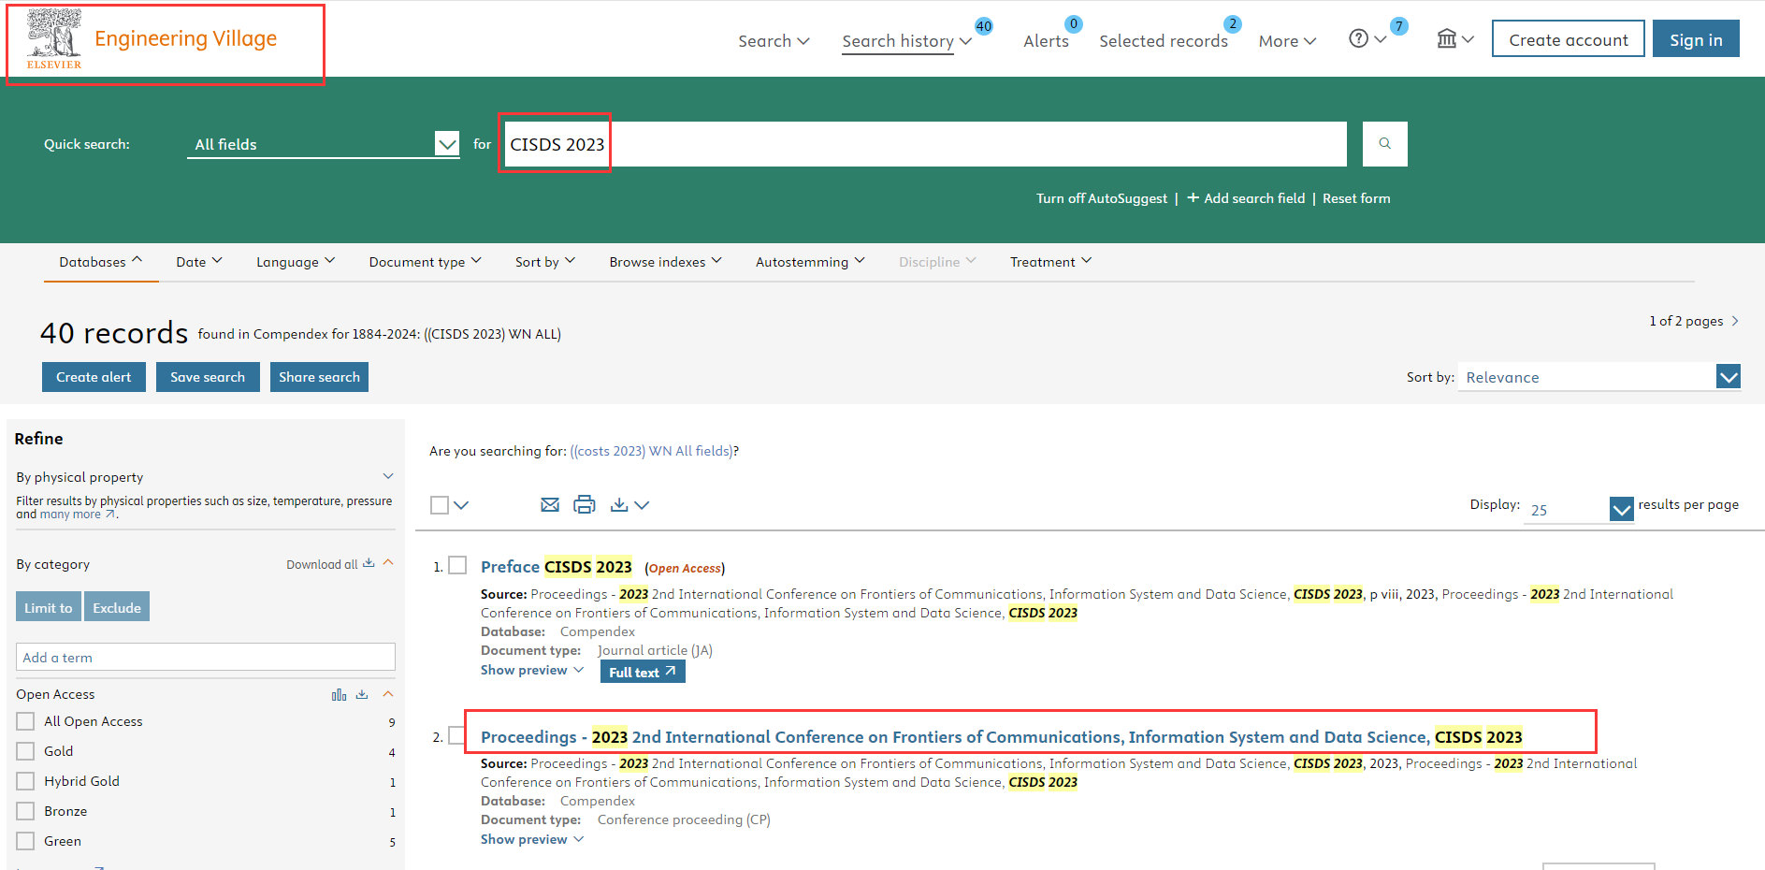The width and height of the screenshot is (1765, 870).
Task: Click the Sign in button
Action: [x=1696, y=39]
